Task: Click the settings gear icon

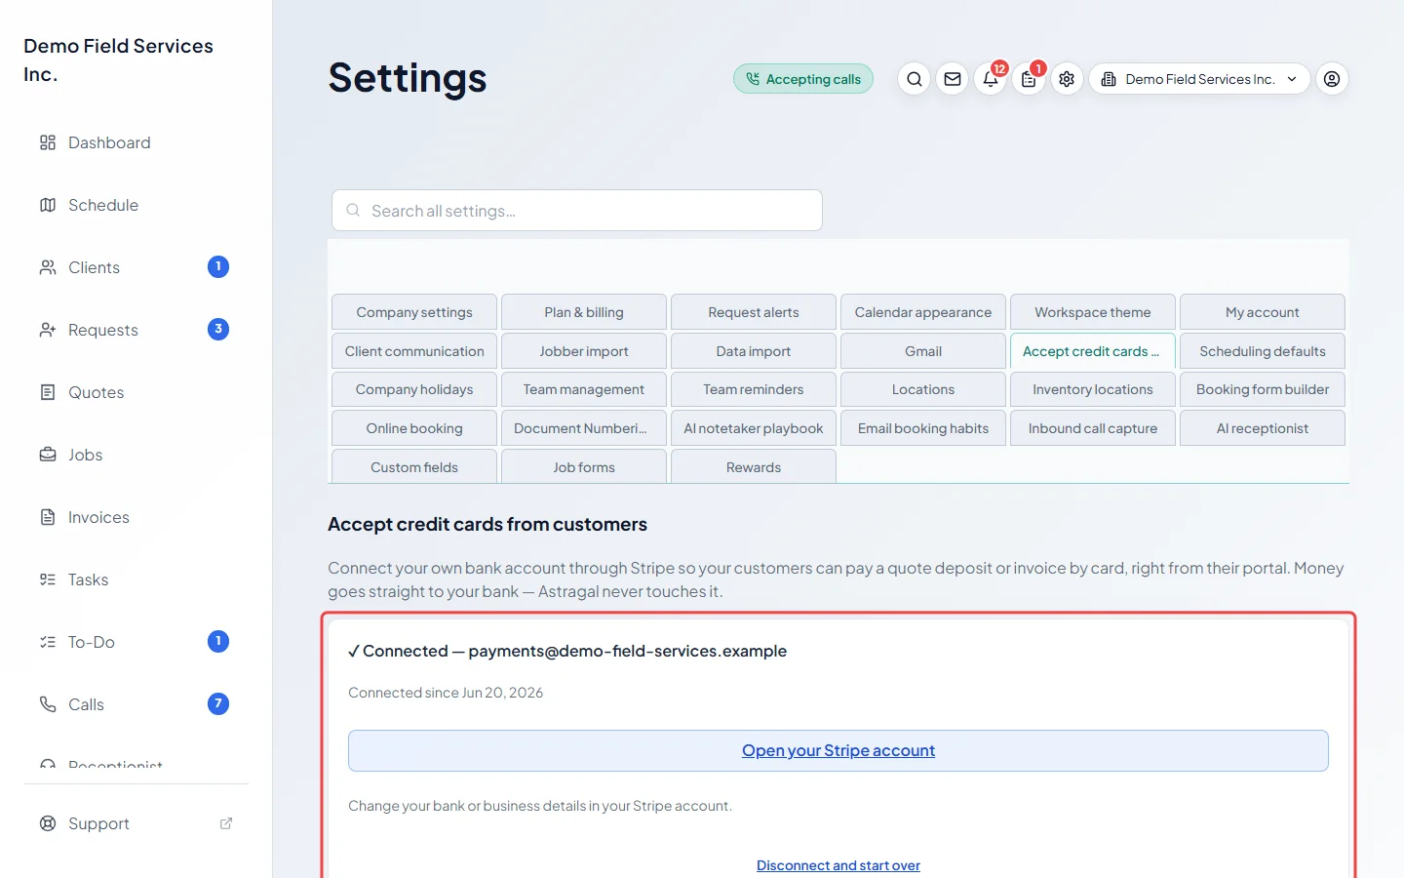Action: coord(1067,79)
